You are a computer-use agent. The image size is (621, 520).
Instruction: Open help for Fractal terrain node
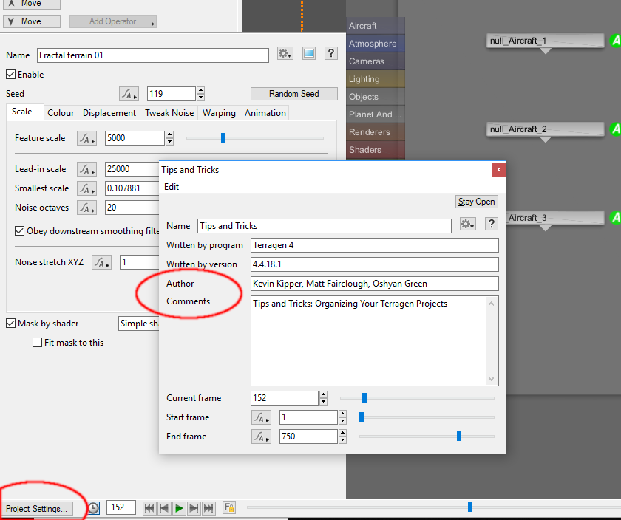coord(331,53)
